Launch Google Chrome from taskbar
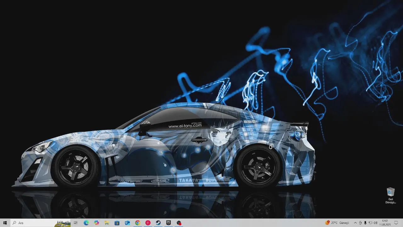 pos(138,223)
